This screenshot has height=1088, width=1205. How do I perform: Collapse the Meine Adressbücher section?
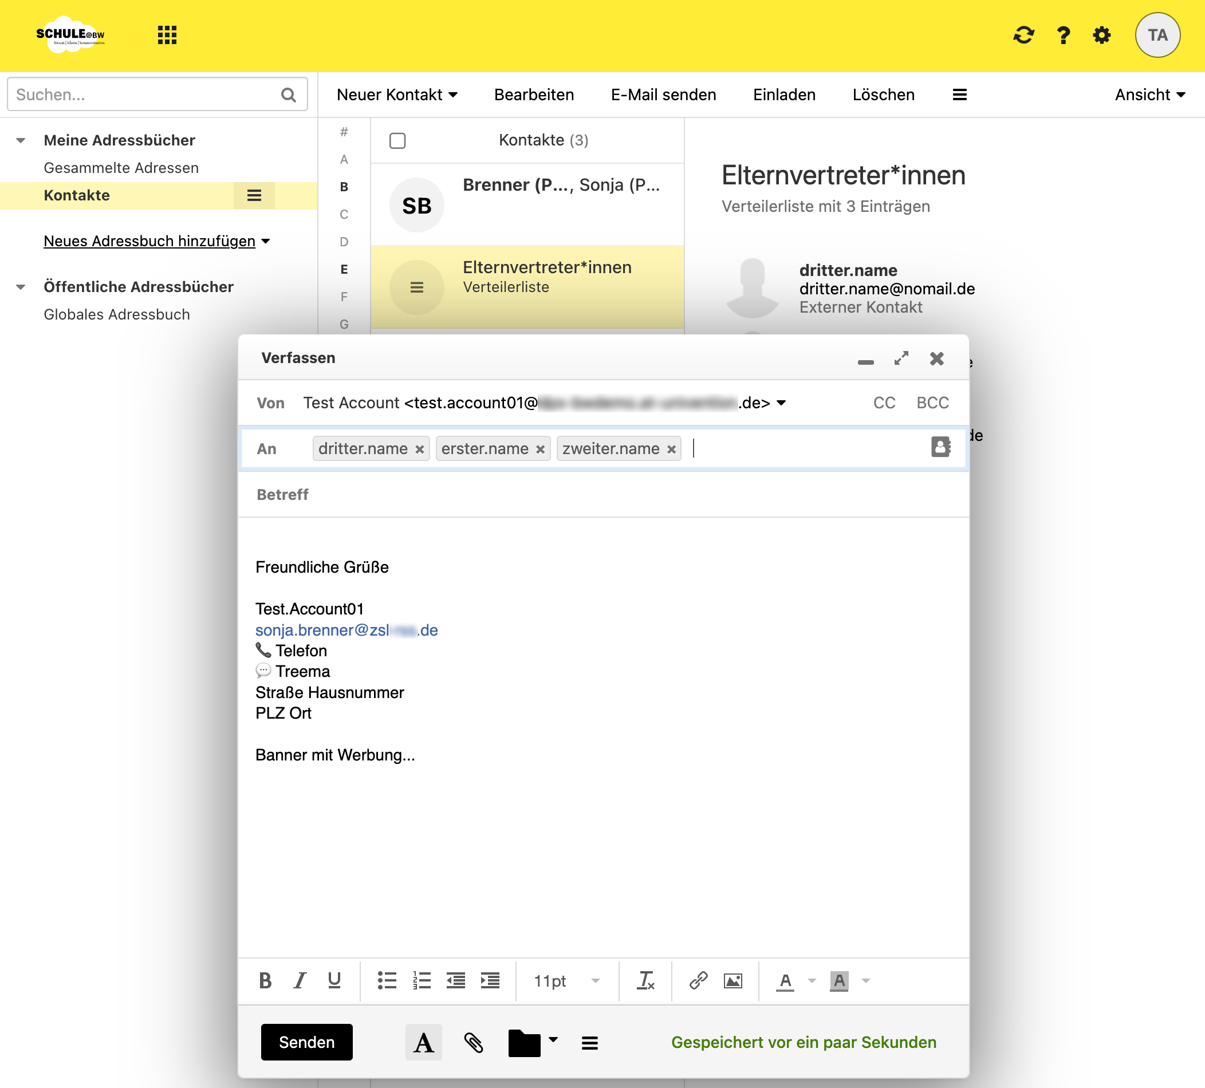20,140
